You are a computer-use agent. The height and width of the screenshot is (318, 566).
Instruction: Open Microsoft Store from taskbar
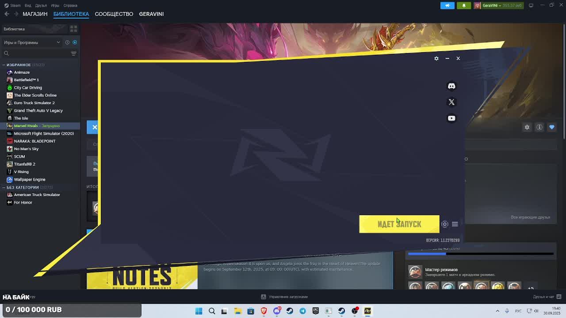tap(251, 311)
